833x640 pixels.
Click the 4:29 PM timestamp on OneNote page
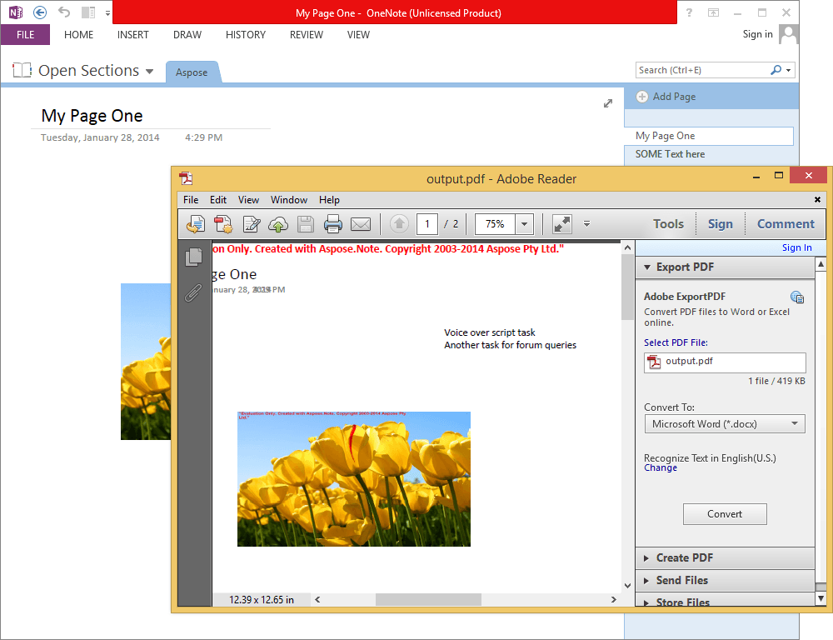click(203, 137)
